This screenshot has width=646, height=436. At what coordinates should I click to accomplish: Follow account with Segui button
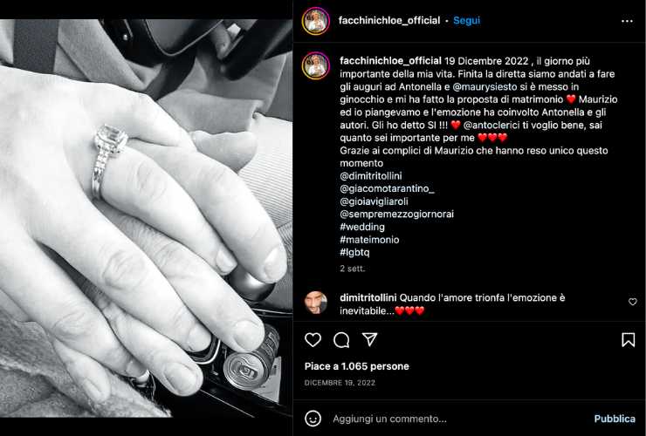(466, 20)
